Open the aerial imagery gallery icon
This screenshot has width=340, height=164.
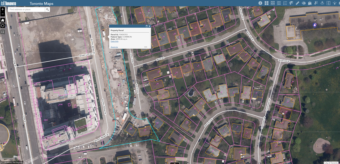click(x=273, y=3)
